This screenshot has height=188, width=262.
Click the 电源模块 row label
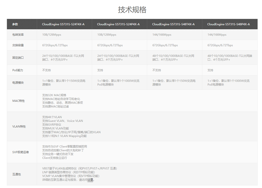[18, 82]
